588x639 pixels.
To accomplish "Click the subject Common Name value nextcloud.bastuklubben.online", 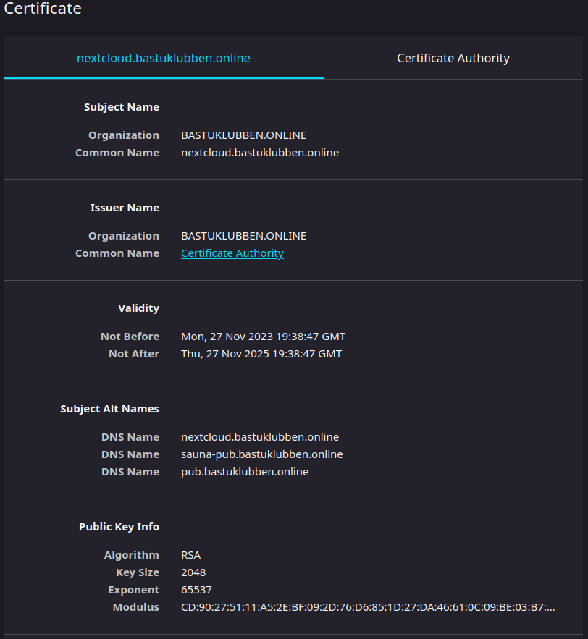I will point(260,153).
